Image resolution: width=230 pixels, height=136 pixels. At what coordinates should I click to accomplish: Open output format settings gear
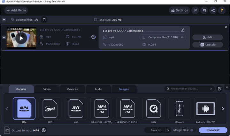(44, 130)
